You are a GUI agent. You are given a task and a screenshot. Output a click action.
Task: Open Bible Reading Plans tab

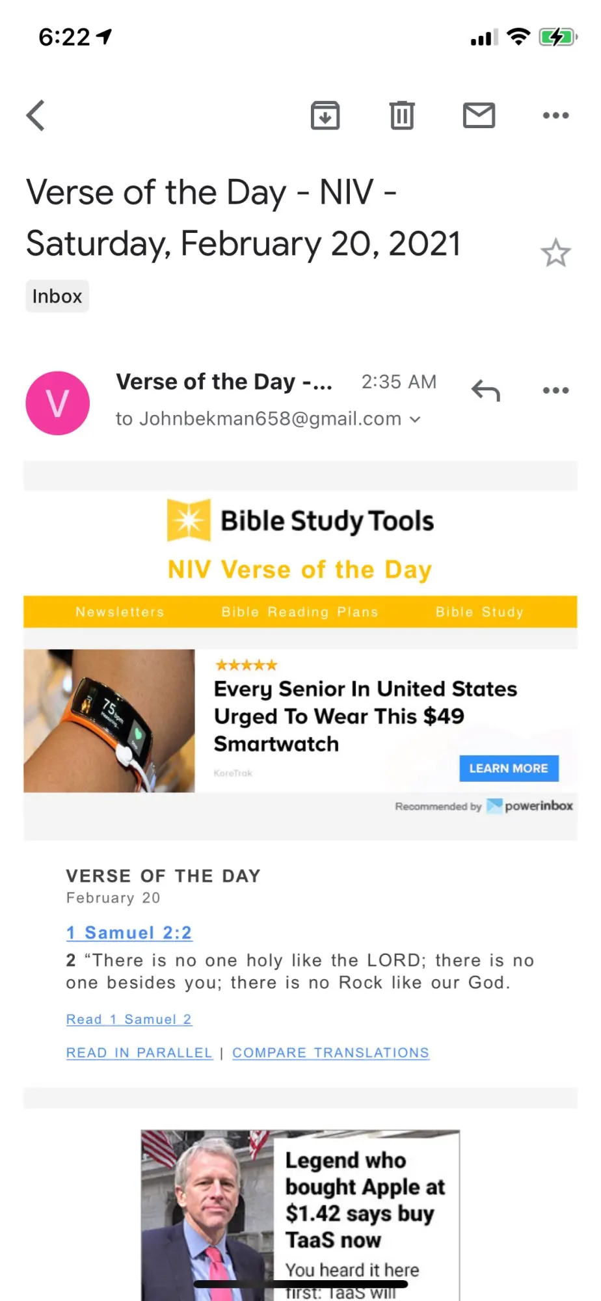[x=300, y=612]
